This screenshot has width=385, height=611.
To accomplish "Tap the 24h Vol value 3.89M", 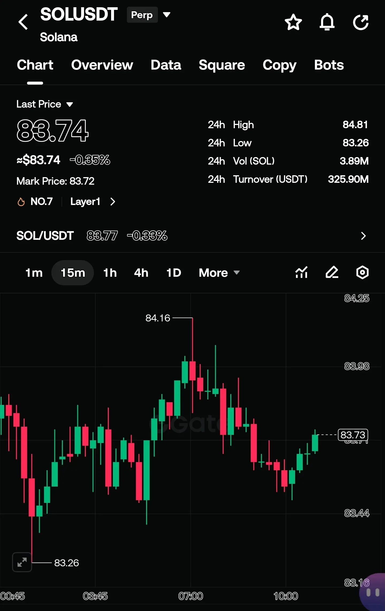I will point(354,161).
